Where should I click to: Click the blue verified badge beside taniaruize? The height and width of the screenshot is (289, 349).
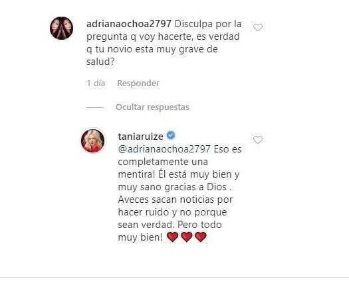[171, 135]
